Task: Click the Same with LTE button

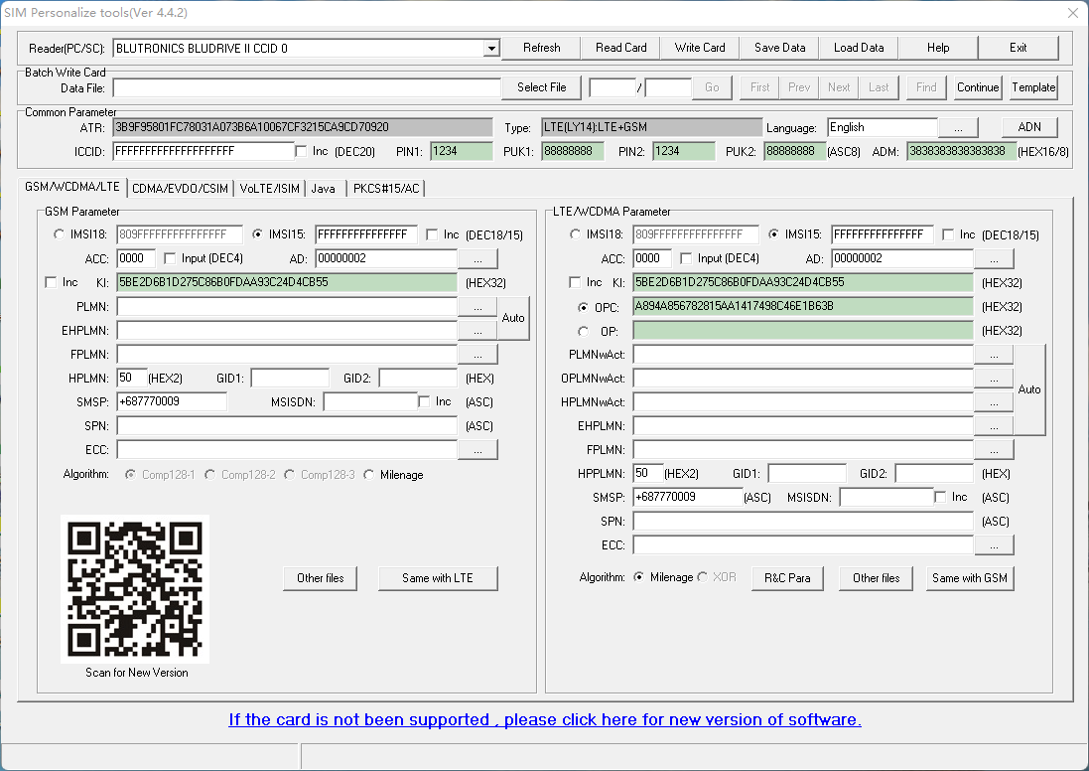Action: (437, 578)
